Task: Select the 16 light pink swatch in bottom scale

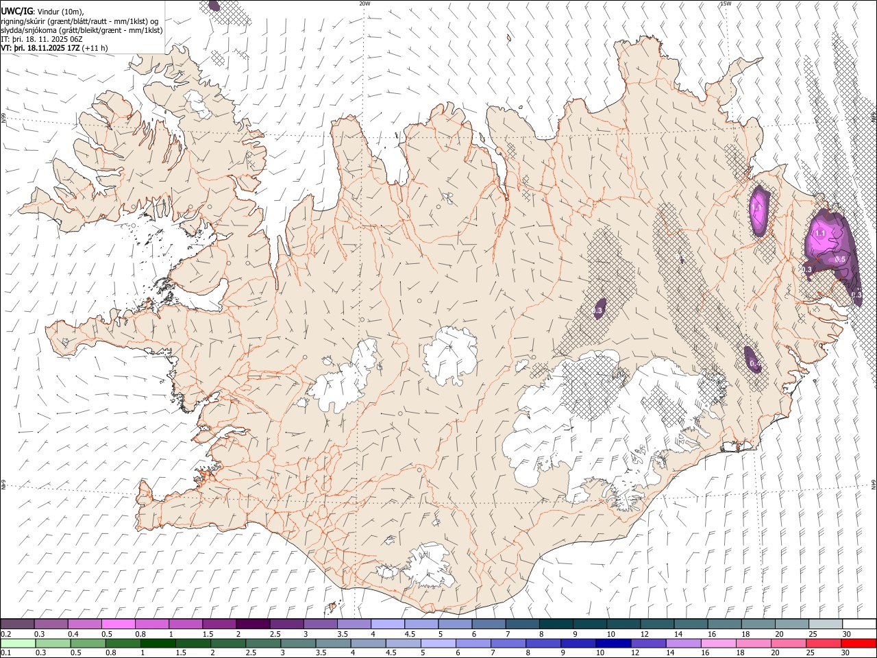Action: coord(719,643)
